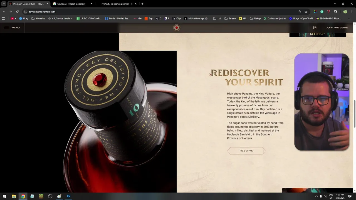Open the L.E.T.O - Tabuľky Google bookmark
Screen dimensions: 356x200
[89, 19]
